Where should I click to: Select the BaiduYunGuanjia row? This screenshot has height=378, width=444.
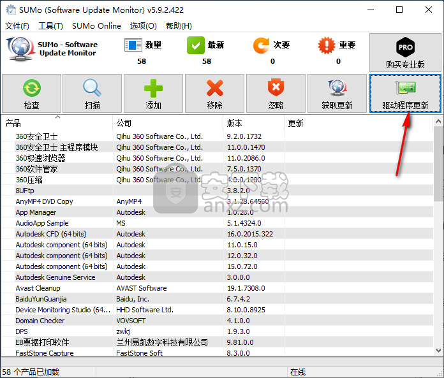pos(218,299)
